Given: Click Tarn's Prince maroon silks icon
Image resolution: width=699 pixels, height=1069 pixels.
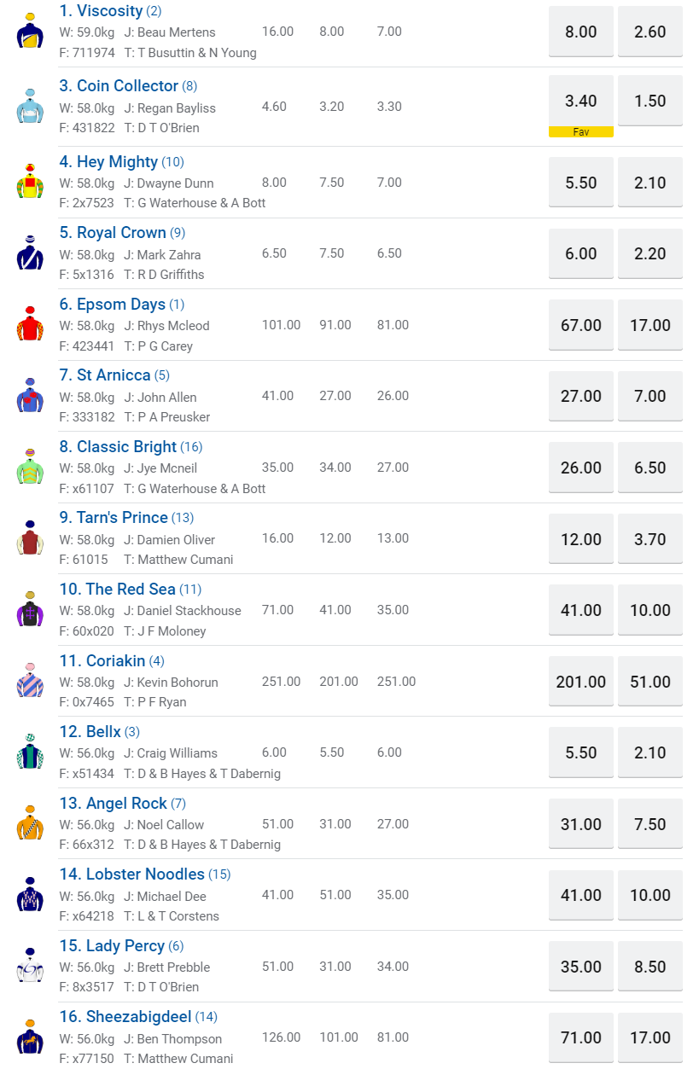Looking at the screenshot, I should 30,539.
